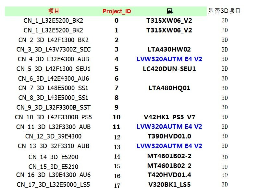Select the CN_15_3D_E5210 project cell
The height and width of the screenshot is (190, 259).
[53, 167]
